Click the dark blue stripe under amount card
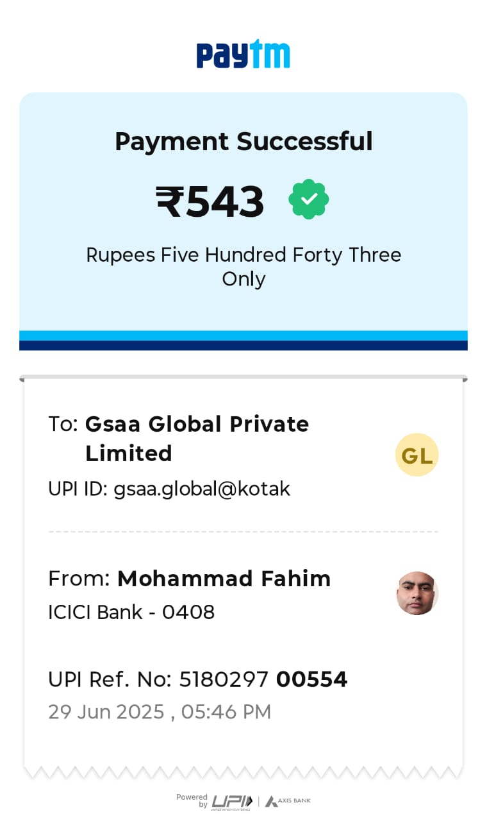The width and height of the screenshot is (487, 821). [x=244, y=346]
